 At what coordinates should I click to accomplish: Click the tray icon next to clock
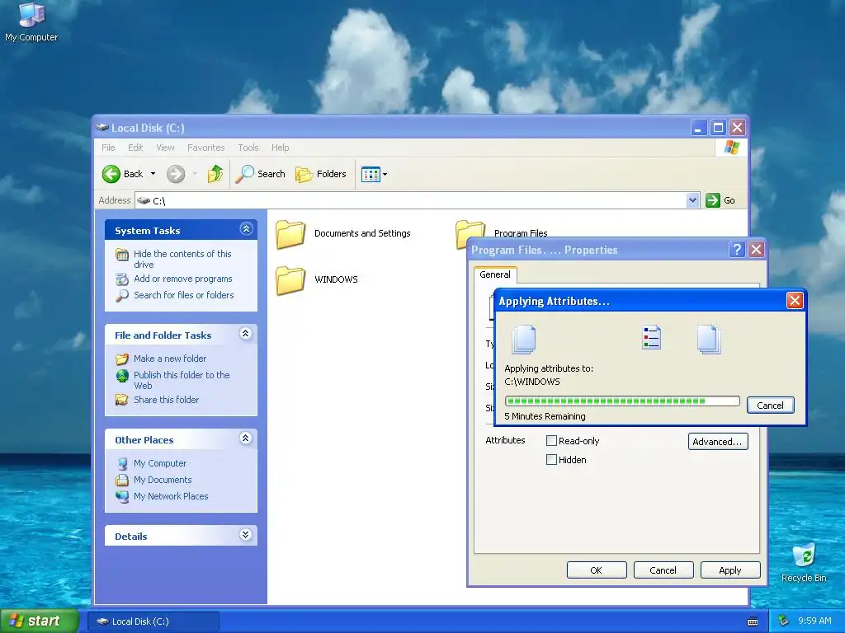[x=784, y=621]
